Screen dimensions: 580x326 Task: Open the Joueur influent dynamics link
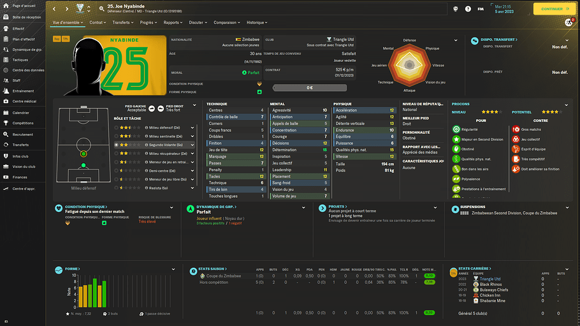(209, 219)
